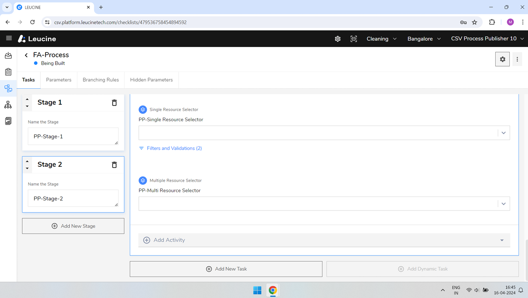Select the reports icon at sidebar bottom
The image size is (528, 298).
coord(8,121)
